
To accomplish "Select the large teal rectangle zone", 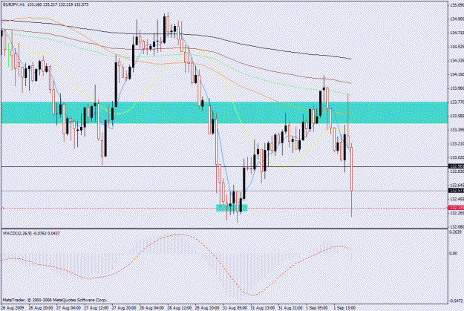I will 225,113.
